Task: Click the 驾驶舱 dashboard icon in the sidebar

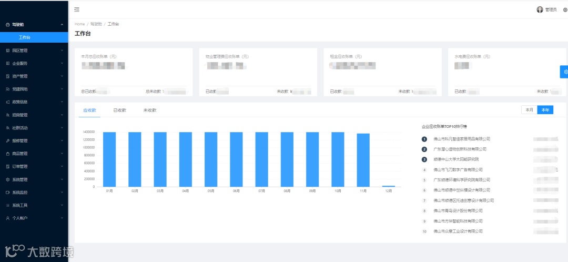Action: (8, 25)
